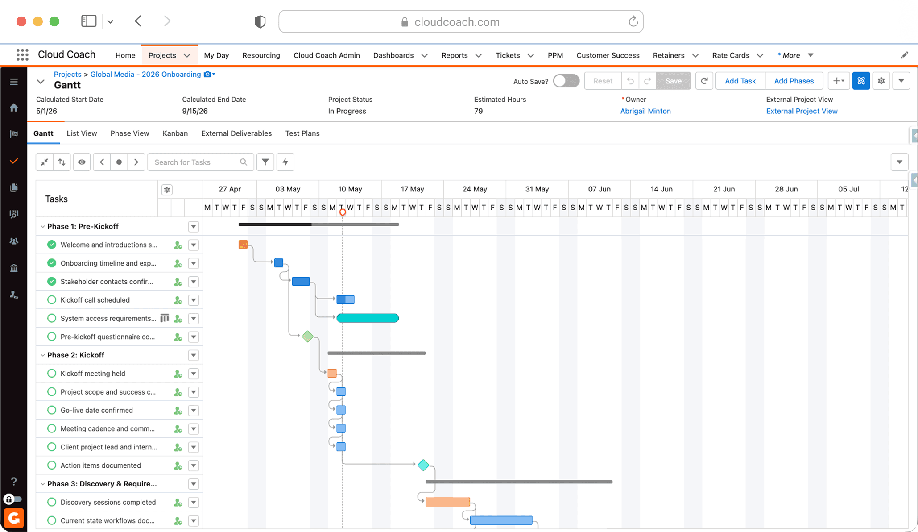The image size is (918, 532).
Task: Open the task filter funnel icon
Action: click(265, 162)
